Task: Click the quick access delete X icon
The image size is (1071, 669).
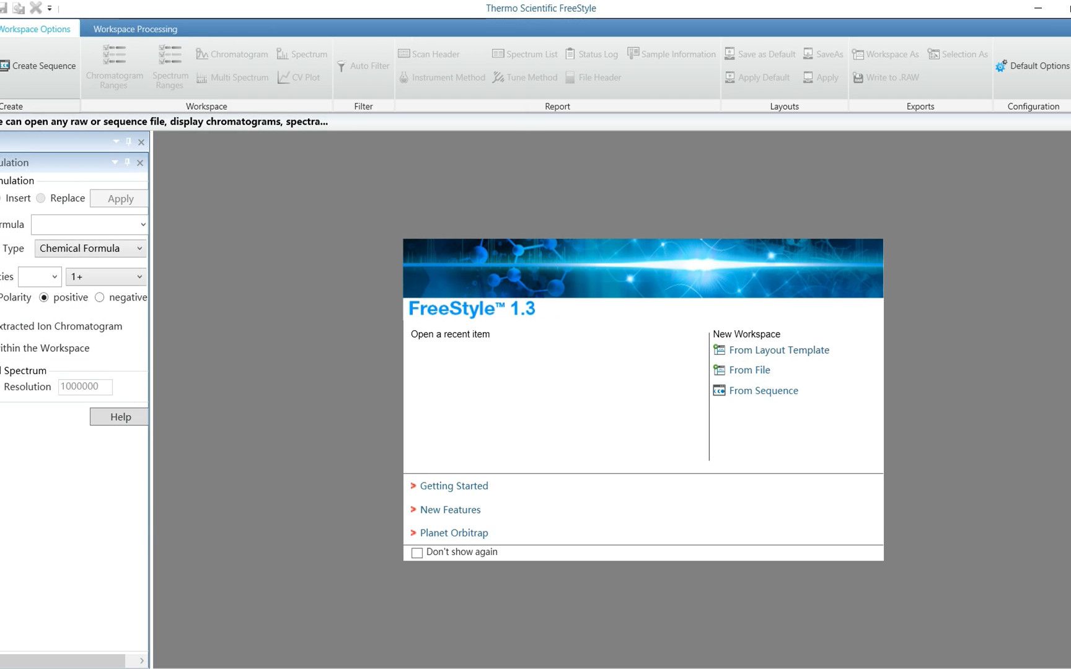Action: (36, 8)
